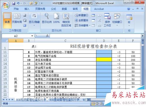Viewport: 146px width, 107px height.
Task: Select Page Break Preview in status bar
Action: (x=101, y=103)
